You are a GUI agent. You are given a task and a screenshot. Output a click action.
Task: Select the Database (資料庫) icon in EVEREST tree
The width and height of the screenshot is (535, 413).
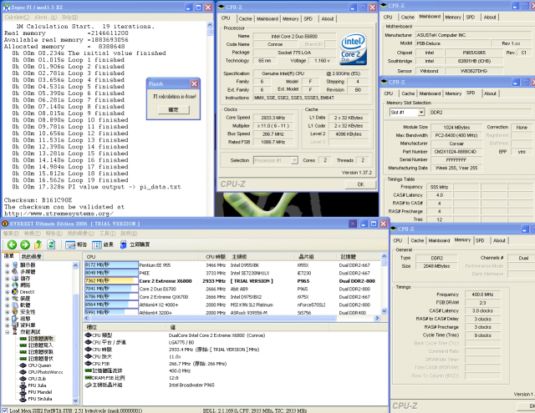pyautogui.click(x=15, y=325)
